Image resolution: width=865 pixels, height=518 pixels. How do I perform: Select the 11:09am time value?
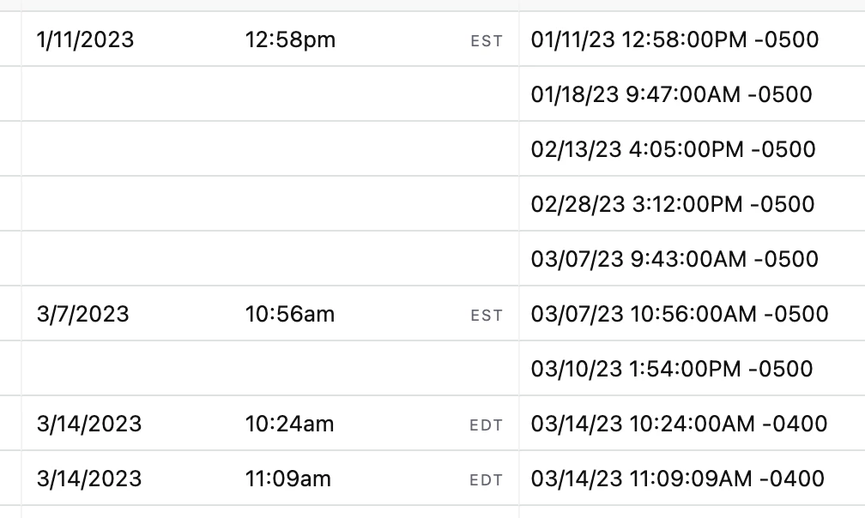[288, 479]
